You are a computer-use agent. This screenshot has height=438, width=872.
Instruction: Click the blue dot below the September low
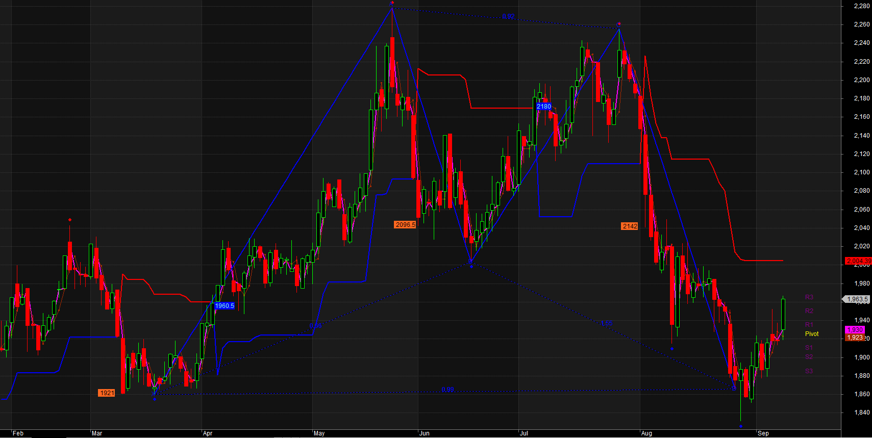[741, 426]
